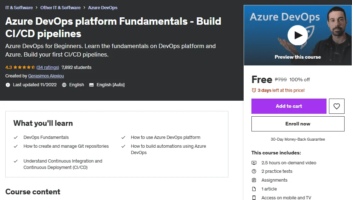Click 'English' language text beside globe

pyautogui.click(x=76, y=85)
